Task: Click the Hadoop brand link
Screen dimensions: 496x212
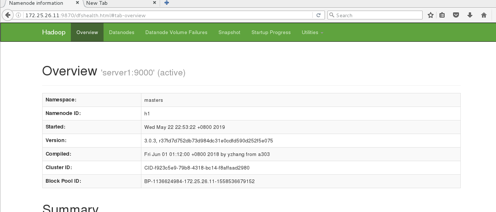Action: [x=54, y=33]
